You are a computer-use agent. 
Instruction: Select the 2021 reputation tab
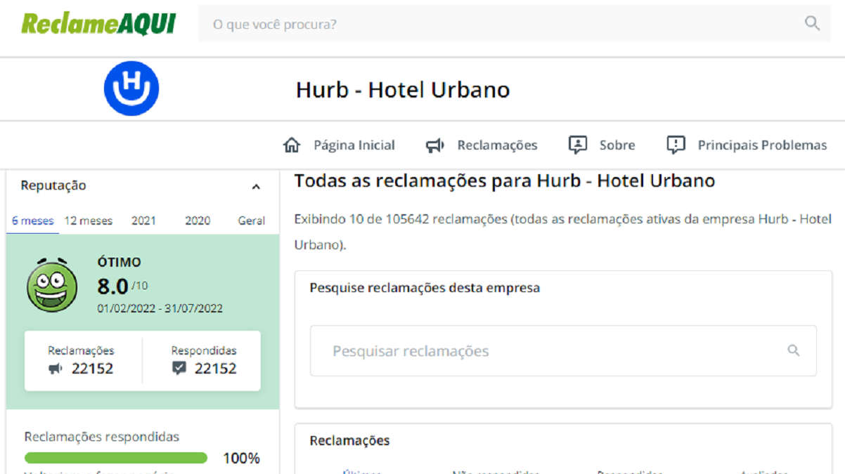143,220
